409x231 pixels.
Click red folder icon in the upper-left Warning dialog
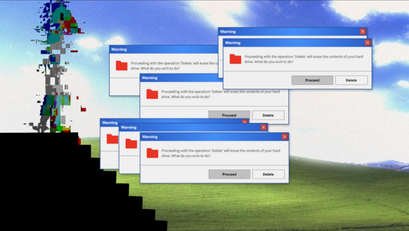[x=122, y=66]
